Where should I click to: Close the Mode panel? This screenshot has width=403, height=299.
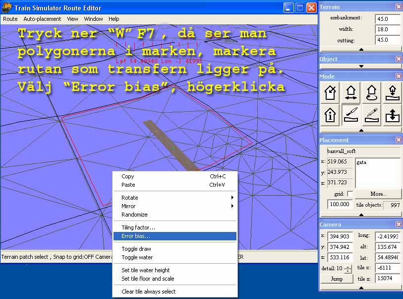(399, 76)
